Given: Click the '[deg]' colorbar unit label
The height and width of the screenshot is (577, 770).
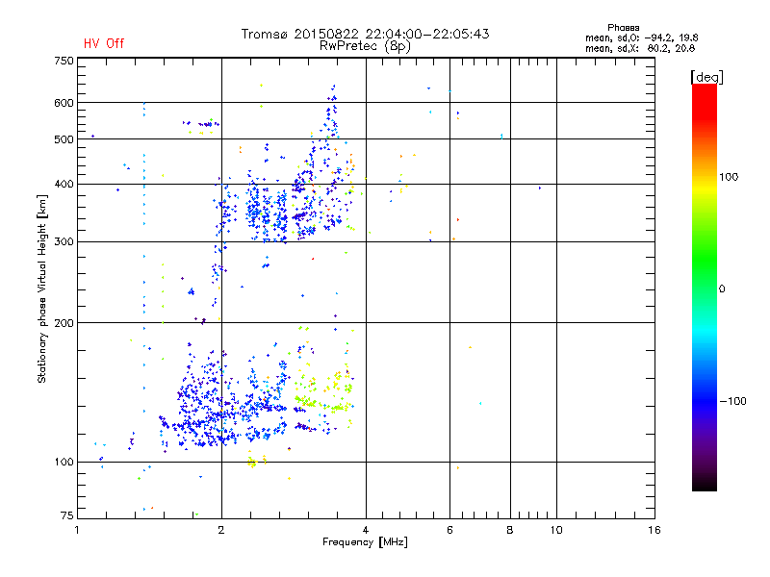Looking at the screenshot, I should tap(706, 78).
